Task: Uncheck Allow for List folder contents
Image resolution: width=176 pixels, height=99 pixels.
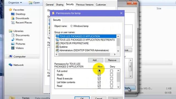Action: (99, 82)
